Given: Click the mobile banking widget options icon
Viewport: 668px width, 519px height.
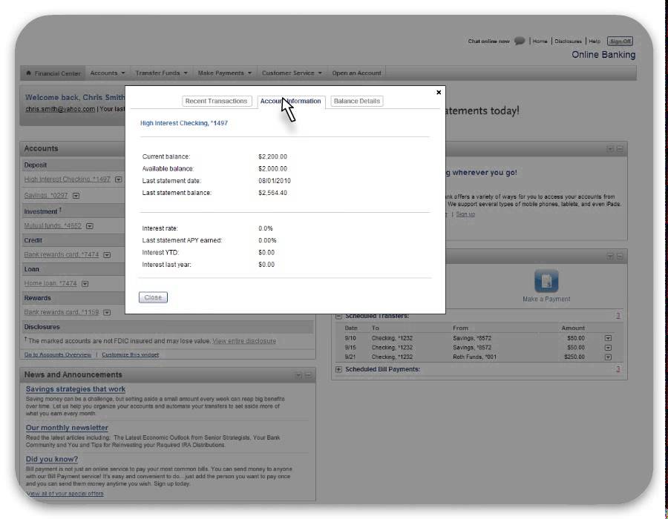Looking at the screenshot, I should (610, 149).
